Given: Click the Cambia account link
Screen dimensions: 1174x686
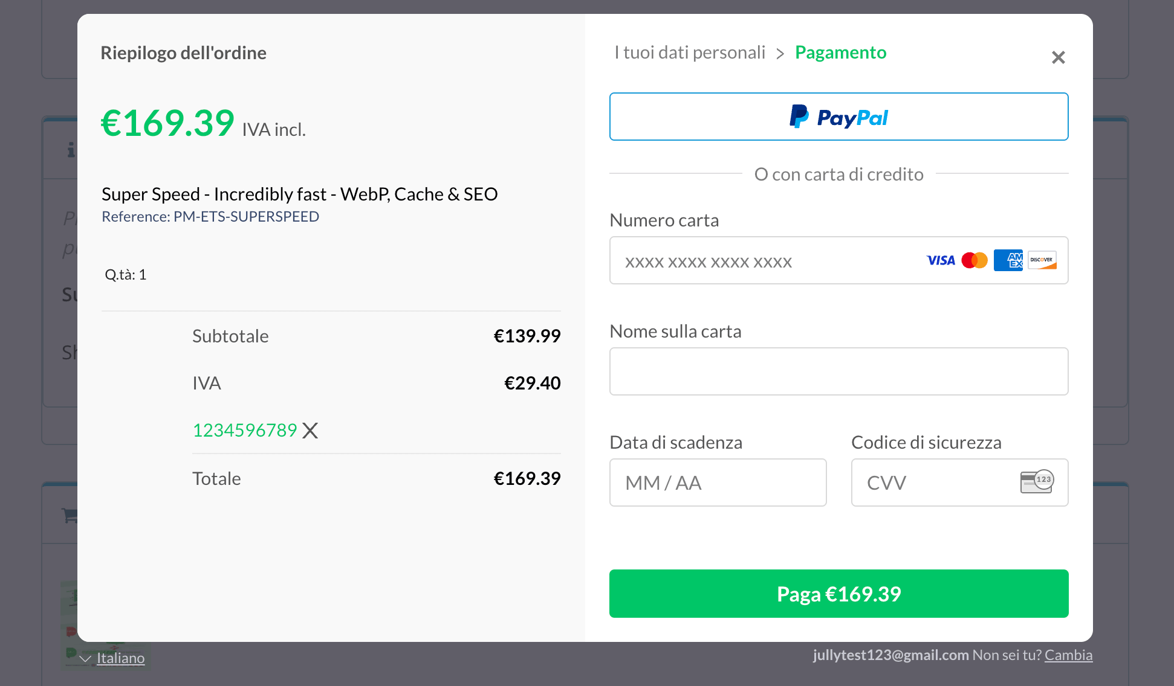Looking at the screenshot, I should coord(1068,655).
